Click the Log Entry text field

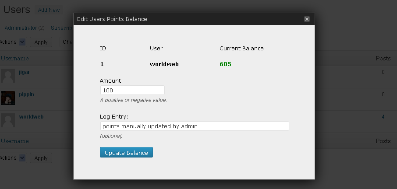pos(194,126)
